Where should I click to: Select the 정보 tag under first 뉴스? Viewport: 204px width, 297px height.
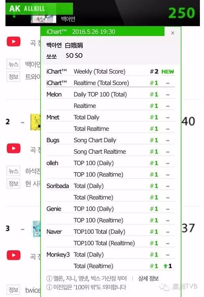[14, 77]
